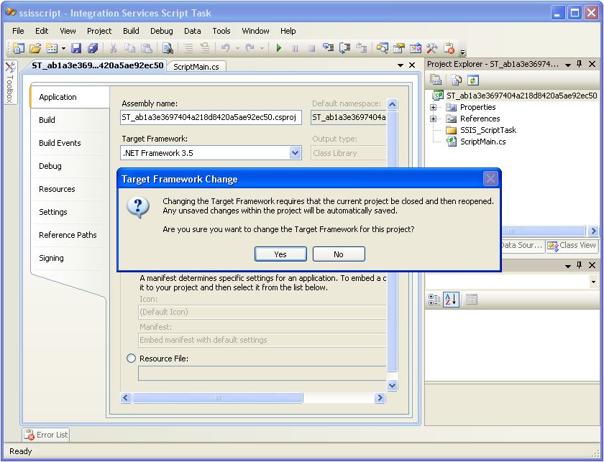Click the Paste clipboard icon

tap(147, 48)
